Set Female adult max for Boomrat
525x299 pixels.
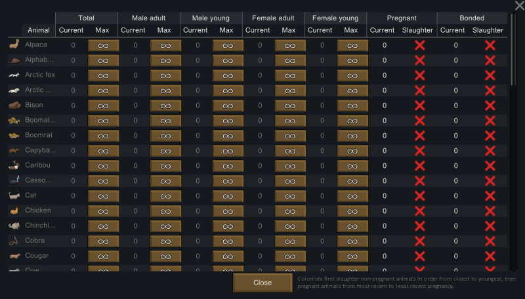coord(290,136)
